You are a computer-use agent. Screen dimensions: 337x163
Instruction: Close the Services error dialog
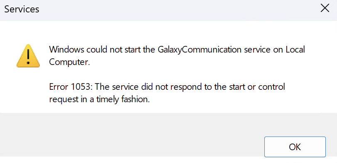click(325, 9)
